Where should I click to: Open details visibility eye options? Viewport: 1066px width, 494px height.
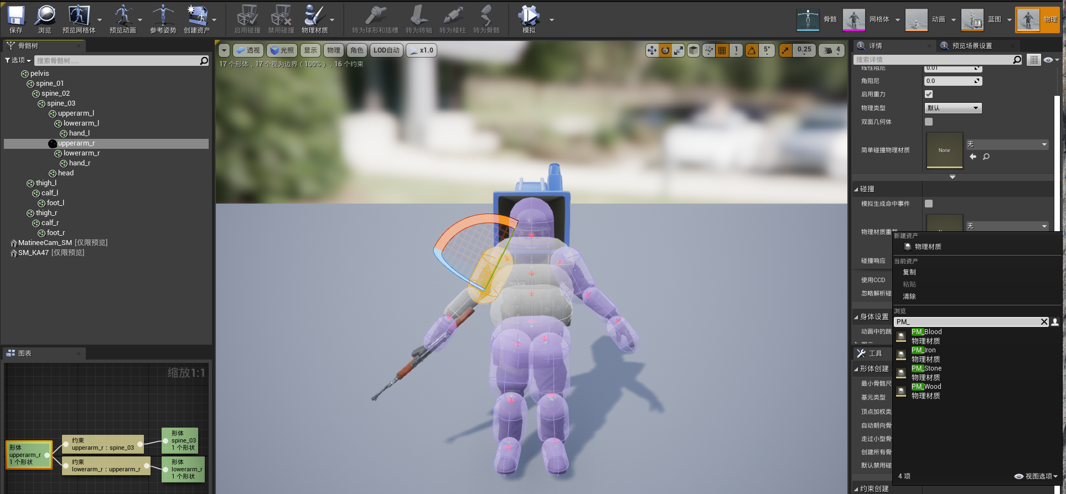coord(1051,60)
